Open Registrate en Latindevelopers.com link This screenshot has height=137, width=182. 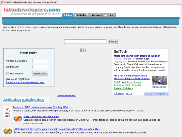[25, 82]
